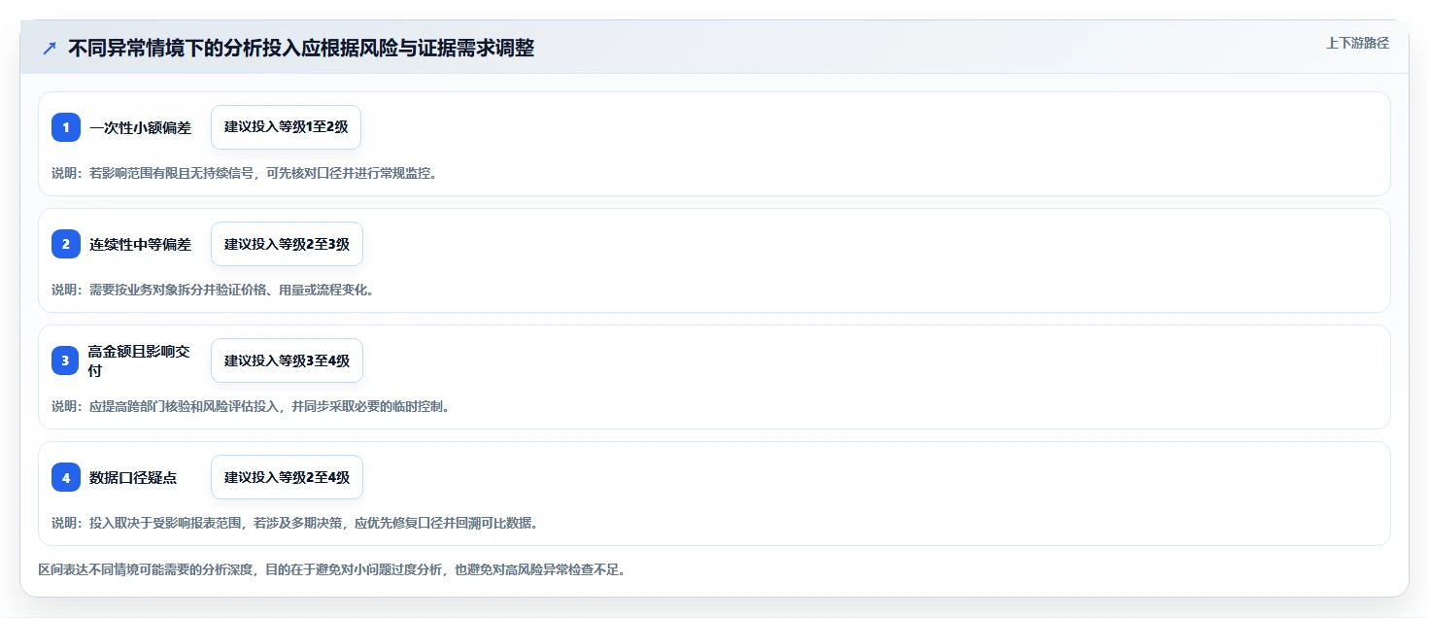1429x618 pixels.
Task: Click the description starting 应提高跨部门核验
Action: click(x=251, y=406)
